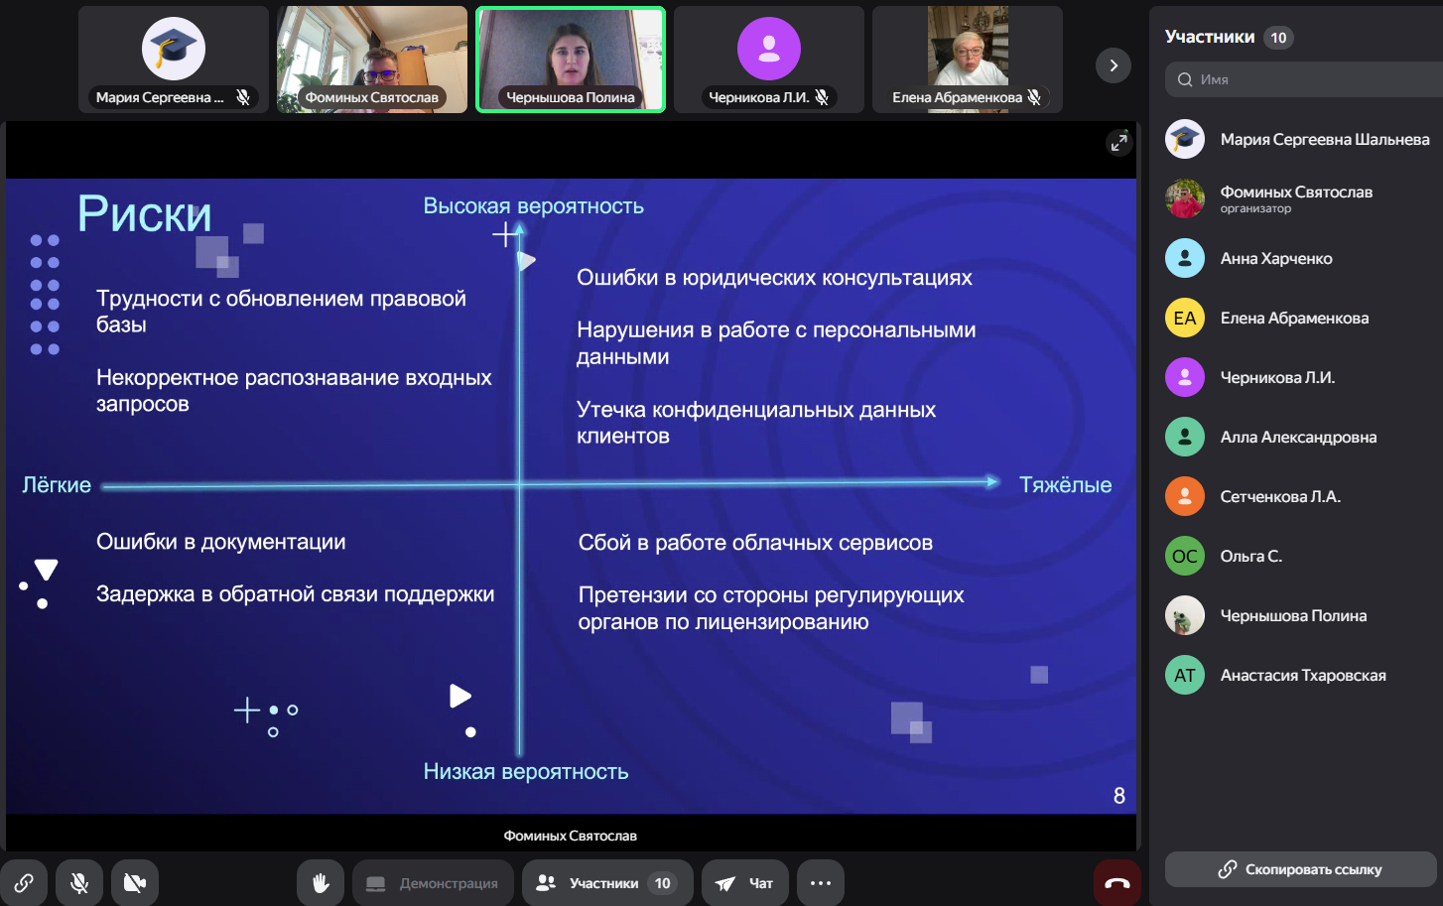
Task: Click Сетченкова Л.А. orange avatar icon
Action: (x=1185, y=496)
